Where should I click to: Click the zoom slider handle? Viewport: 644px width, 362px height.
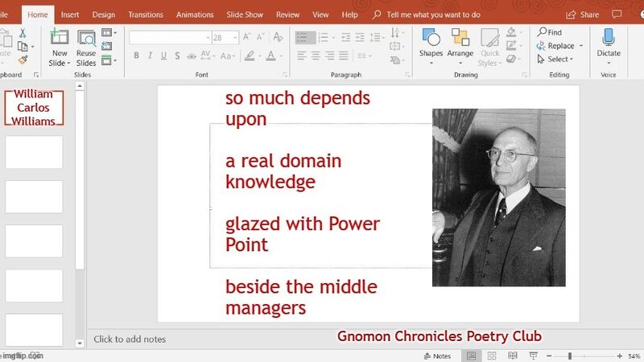point(570,356)
